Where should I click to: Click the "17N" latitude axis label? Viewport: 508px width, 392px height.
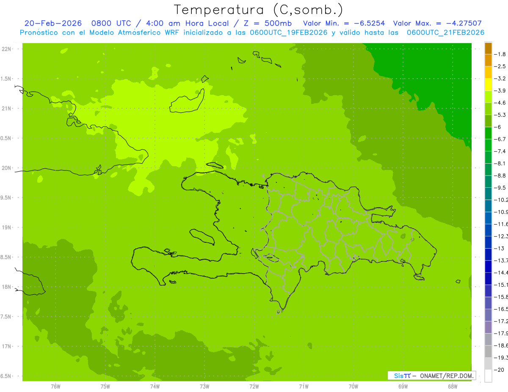pos(6,346)
